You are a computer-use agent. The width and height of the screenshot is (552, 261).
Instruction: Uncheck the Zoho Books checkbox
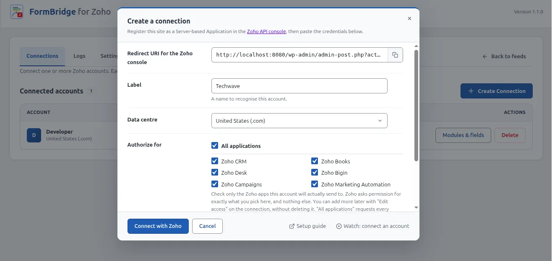click(x=315, y=161)
